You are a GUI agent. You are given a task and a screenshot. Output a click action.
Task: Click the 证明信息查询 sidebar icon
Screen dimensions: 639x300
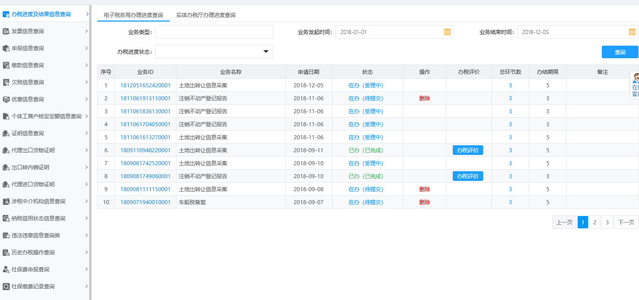(6, 133)
